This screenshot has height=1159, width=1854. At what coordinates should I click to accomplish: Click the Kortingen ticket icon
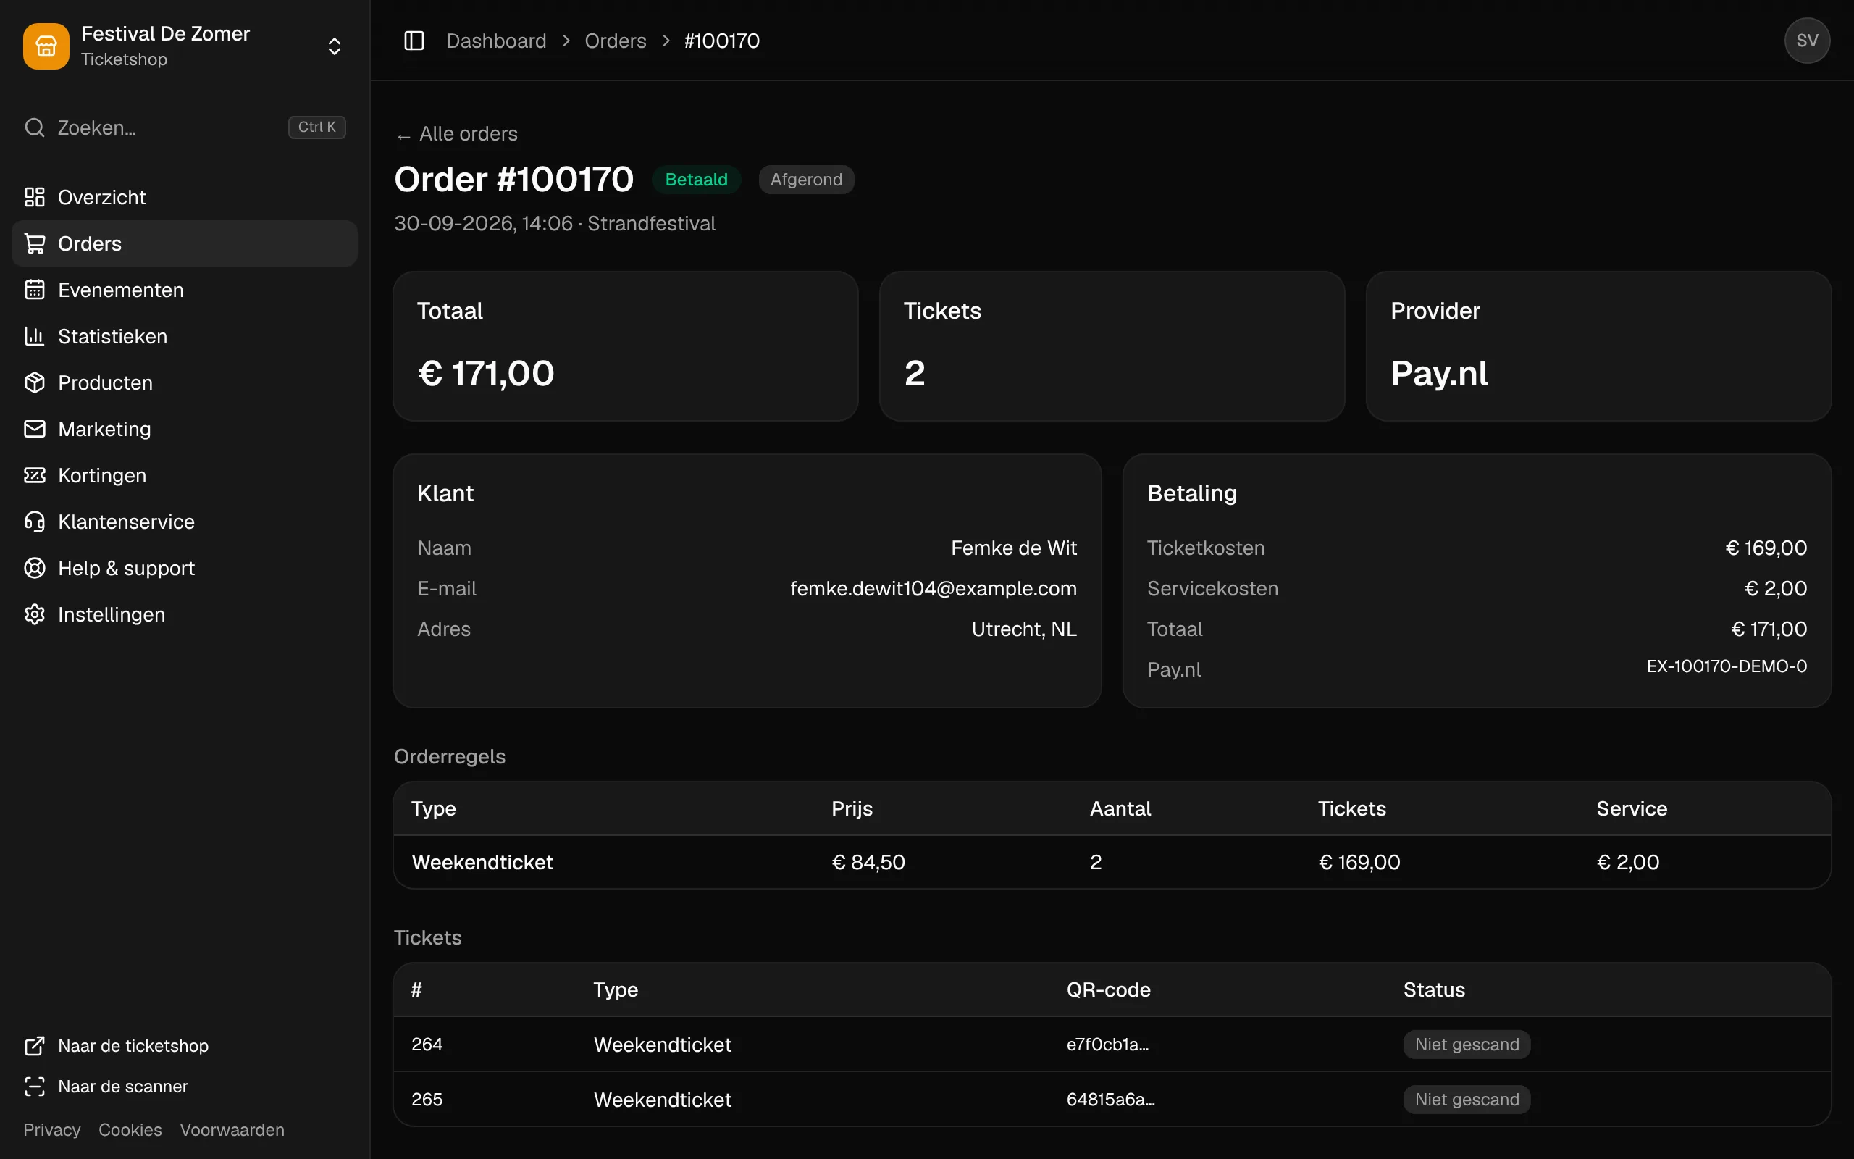coord(35,475)
